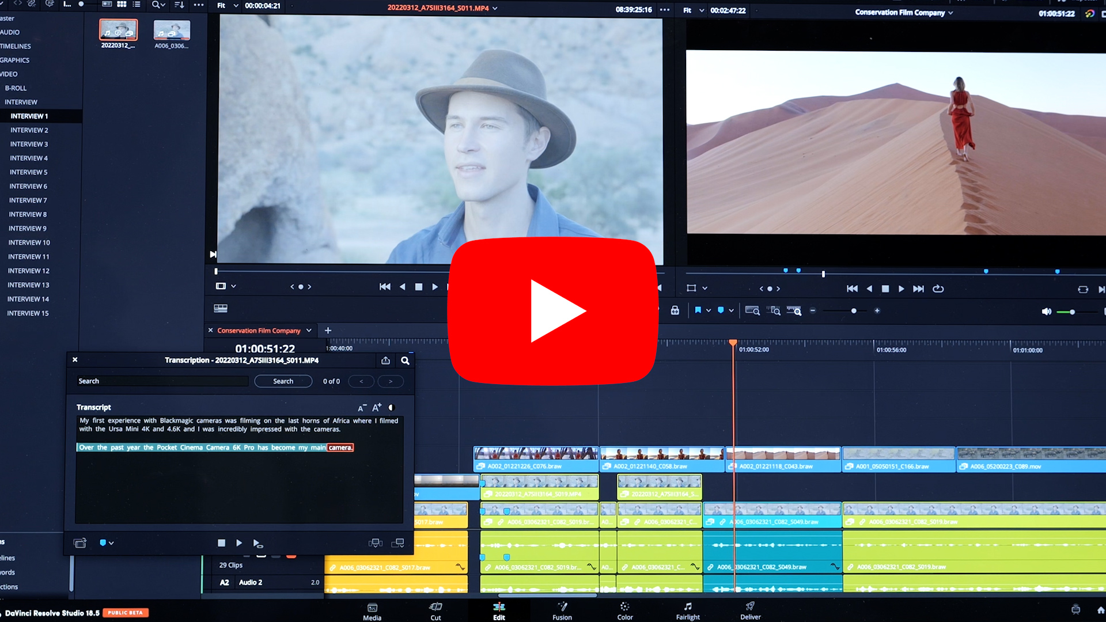1106x622 pixels.
Task: Open the flag color dropdown arrow
Action: tap(709, 310)
